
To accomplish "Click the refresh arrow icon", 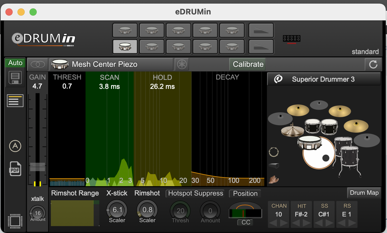I will (373, 64).
